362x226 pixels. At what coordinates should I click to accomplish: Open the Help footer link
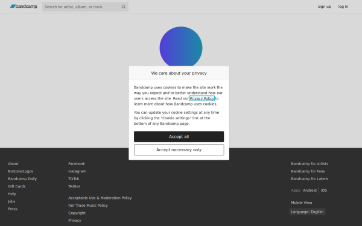click(12, 194)
